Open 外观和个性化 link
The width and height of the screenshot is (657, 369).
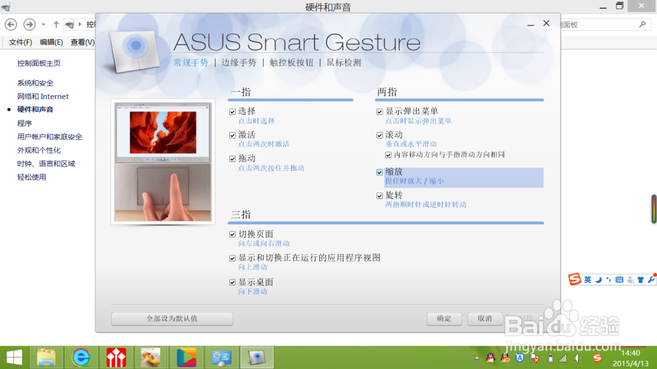[x=39, y=150]
